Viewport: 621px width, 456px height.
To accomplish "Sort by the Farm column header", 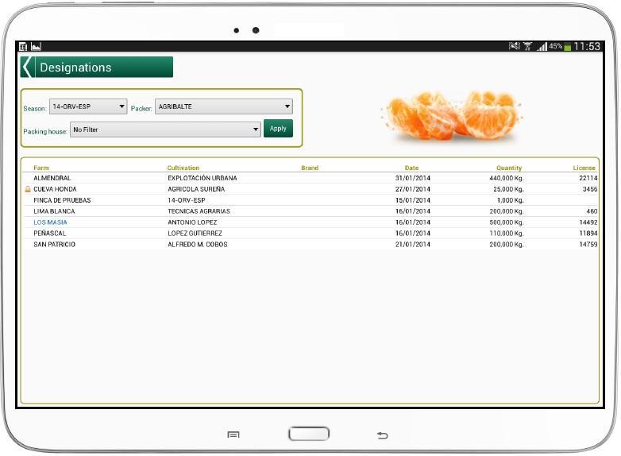I will tap(41, 168).
